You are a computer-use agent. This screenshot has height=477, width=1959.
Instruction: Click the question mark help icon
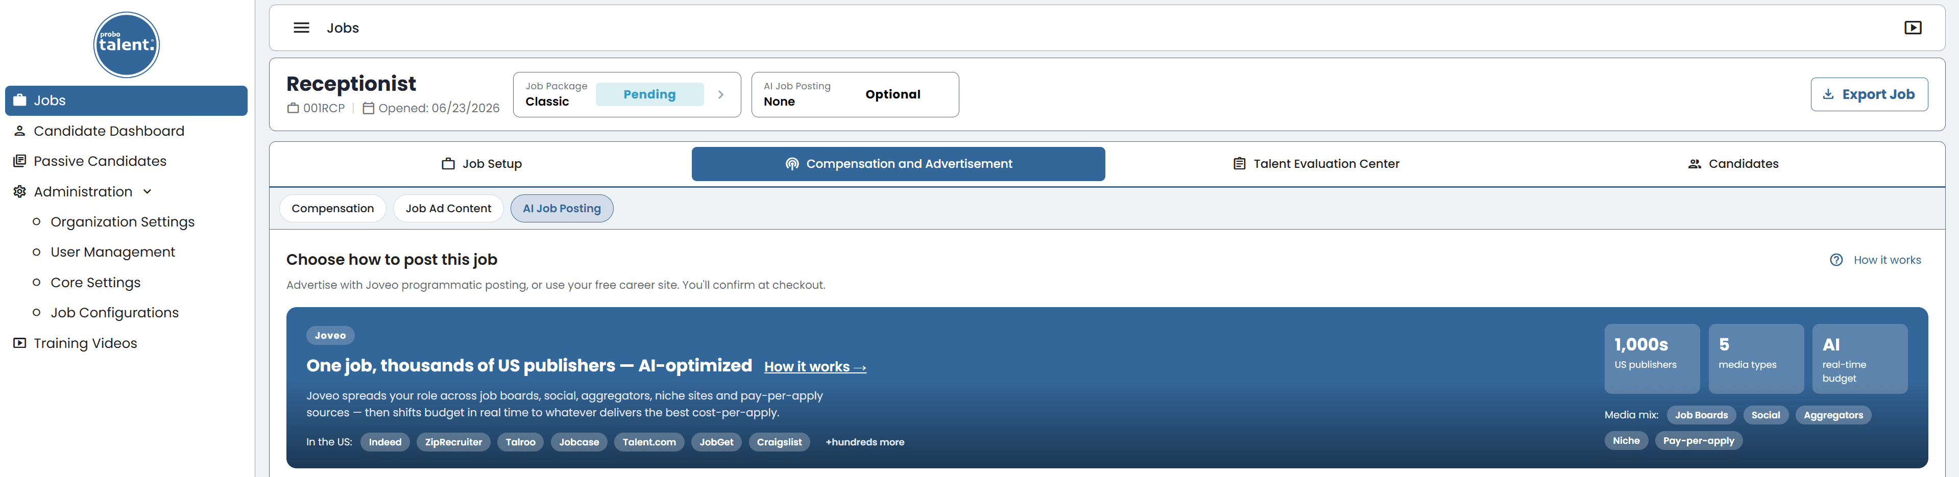coord(1836,260)
